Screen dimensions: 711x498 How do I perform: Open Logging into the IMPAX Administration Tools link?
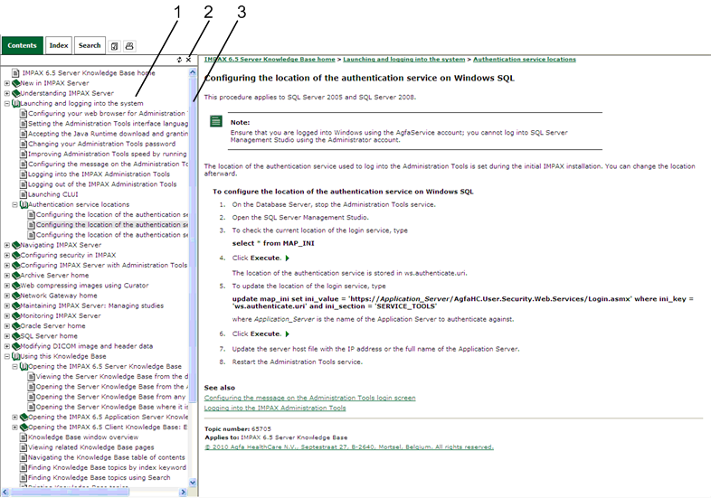click(275, 408)
